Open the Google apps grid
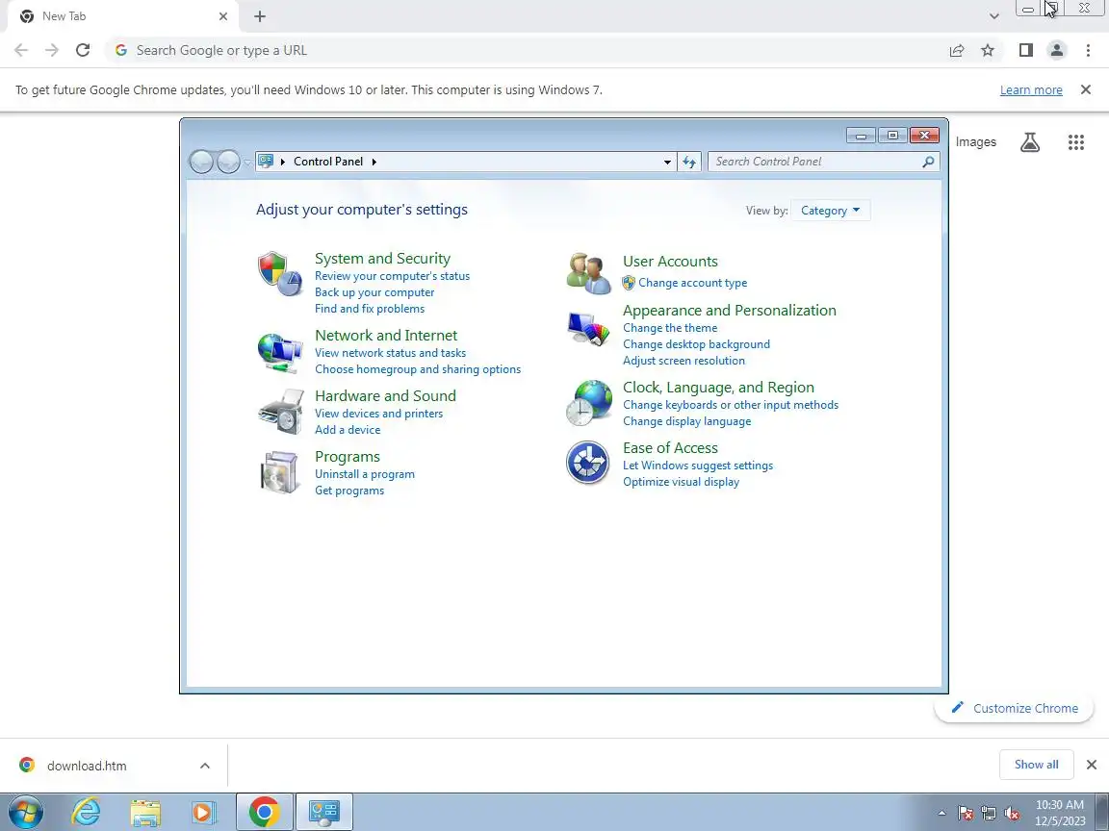This screenshot has width=1109, height=831. pyautogui.click(x=1075, y=142)
